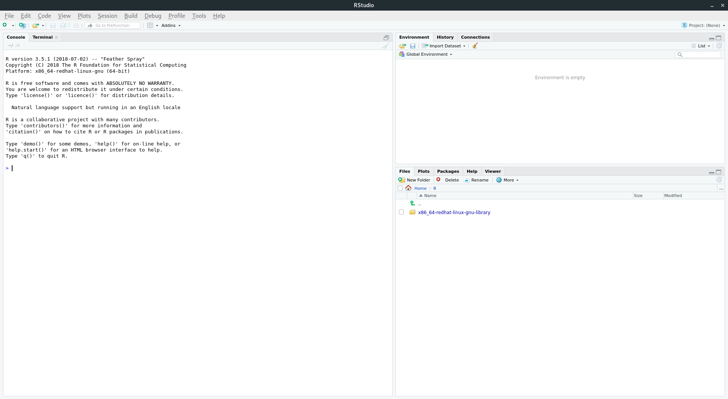Minimize the Environment pane
The width and height of the screenshot is (728, 399).
coord(712,38)
